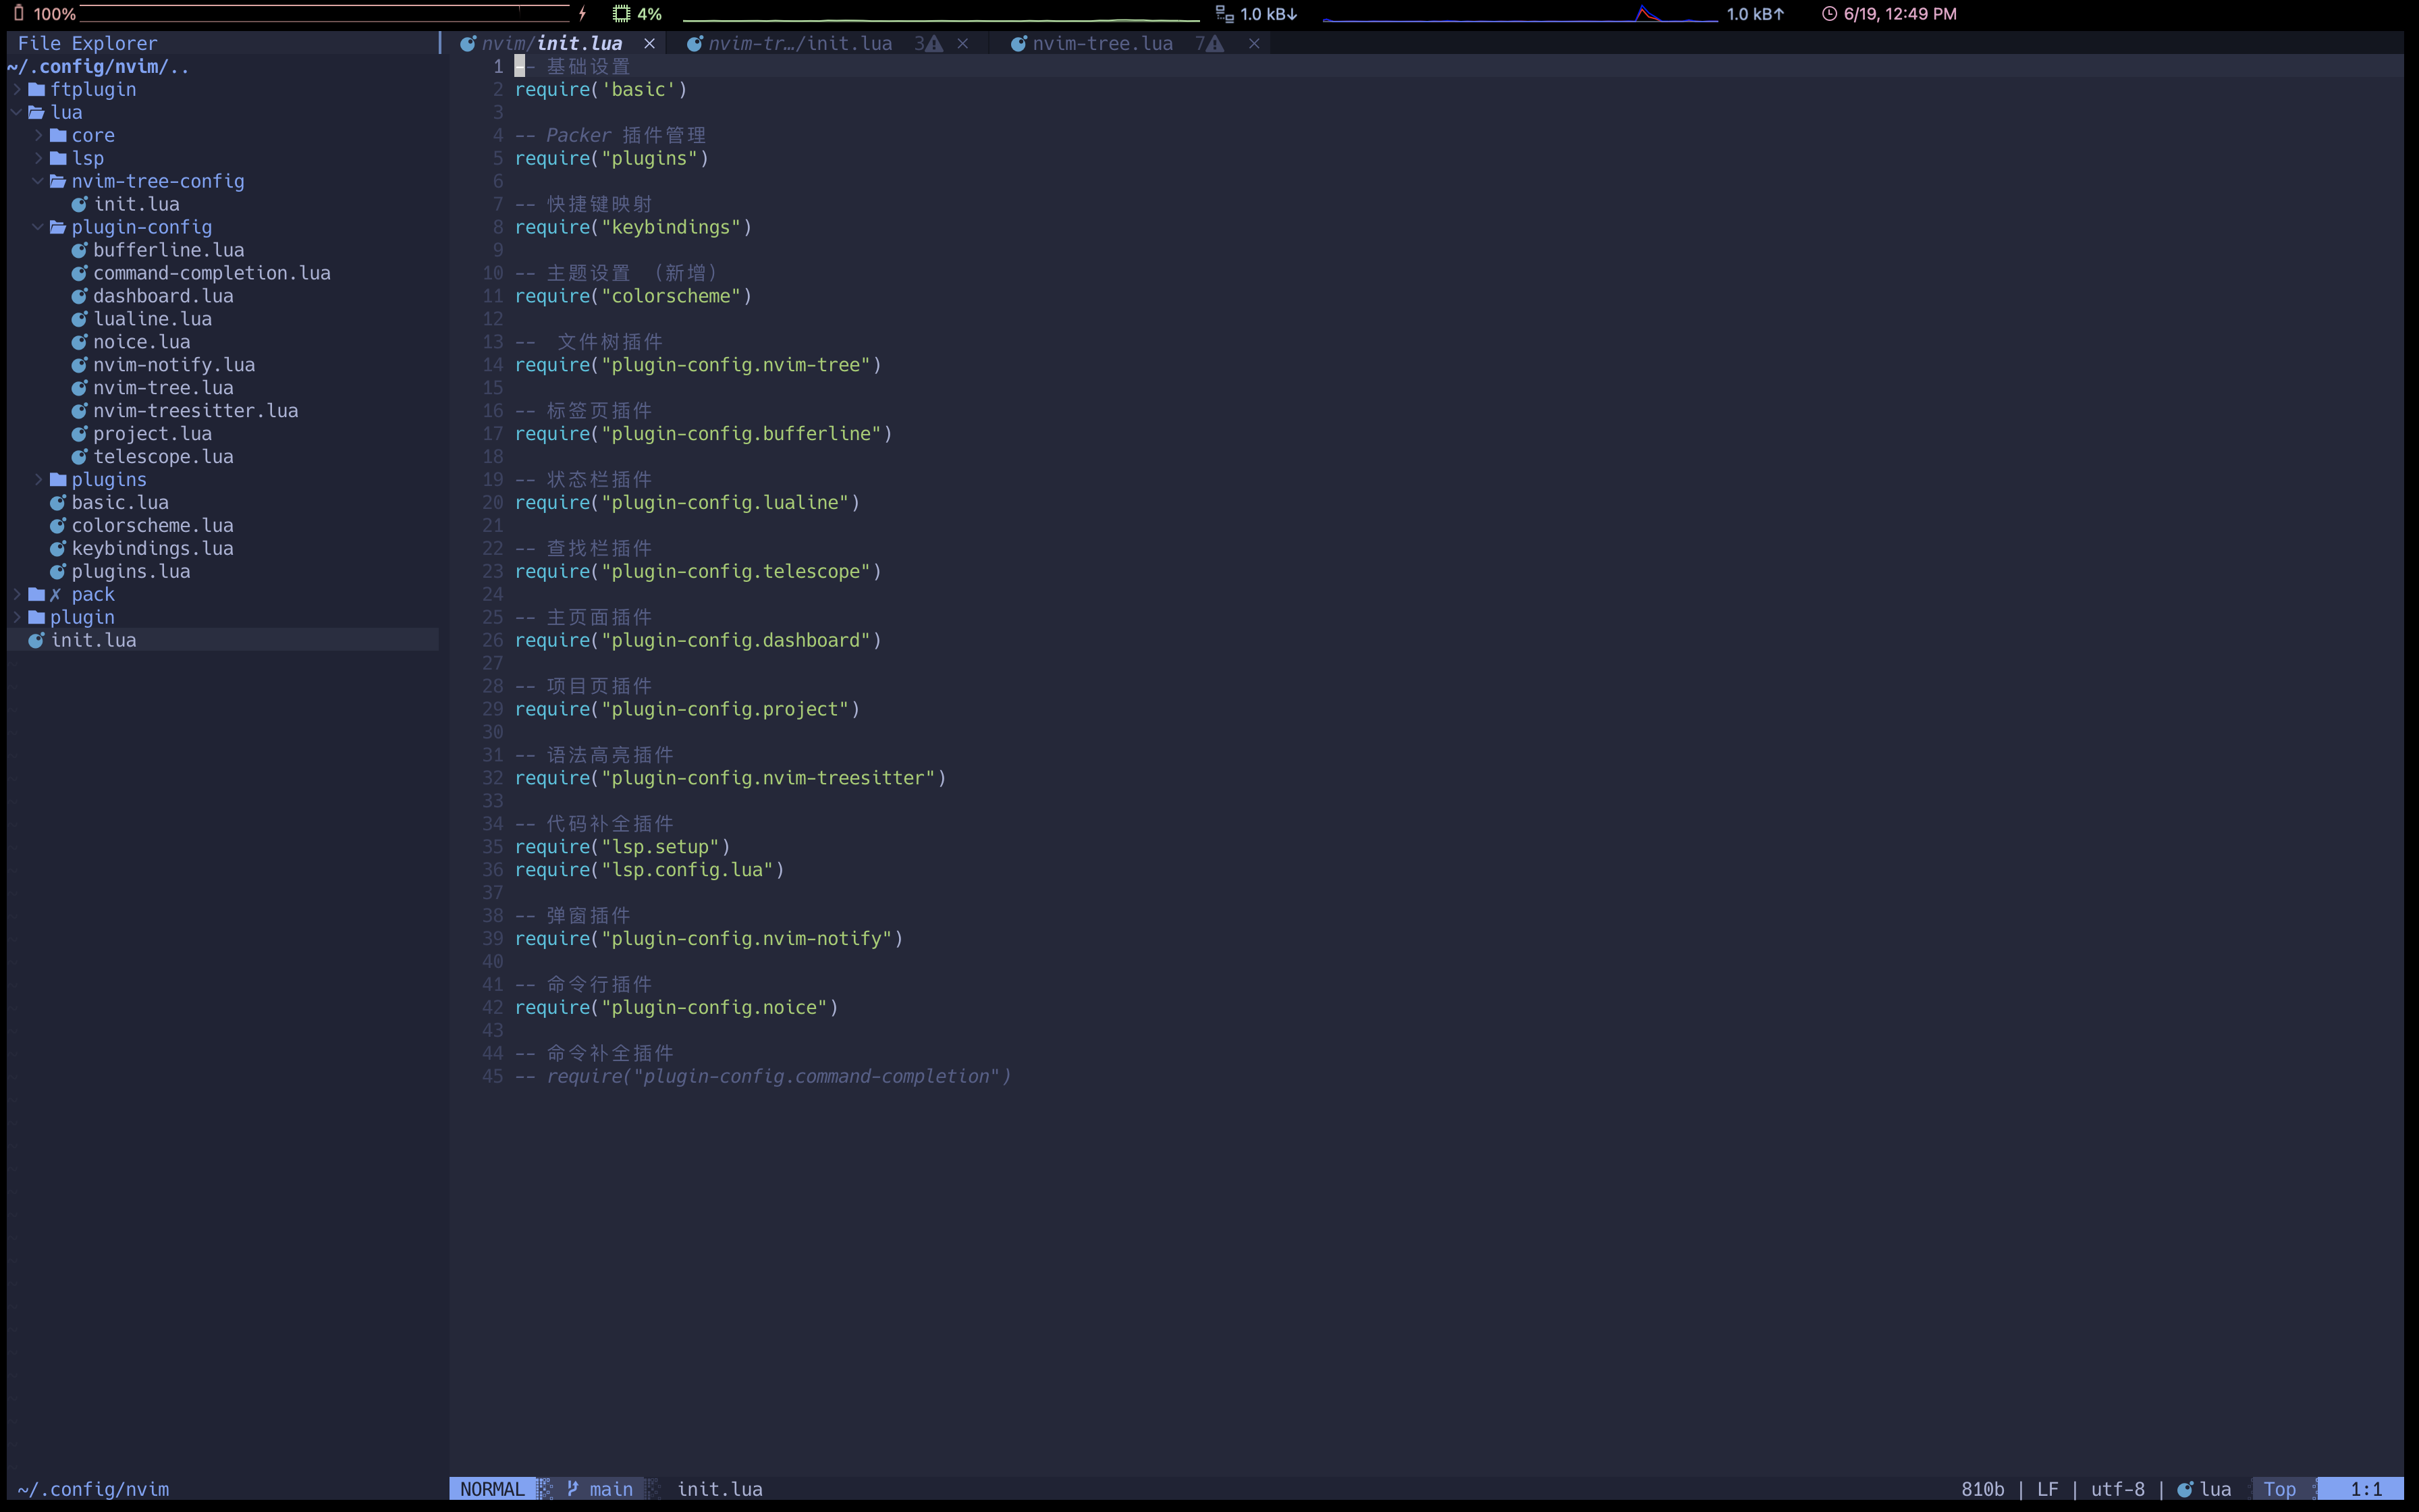
Task: Click the main branch label in the statusline
Action: click(611, 1489)
